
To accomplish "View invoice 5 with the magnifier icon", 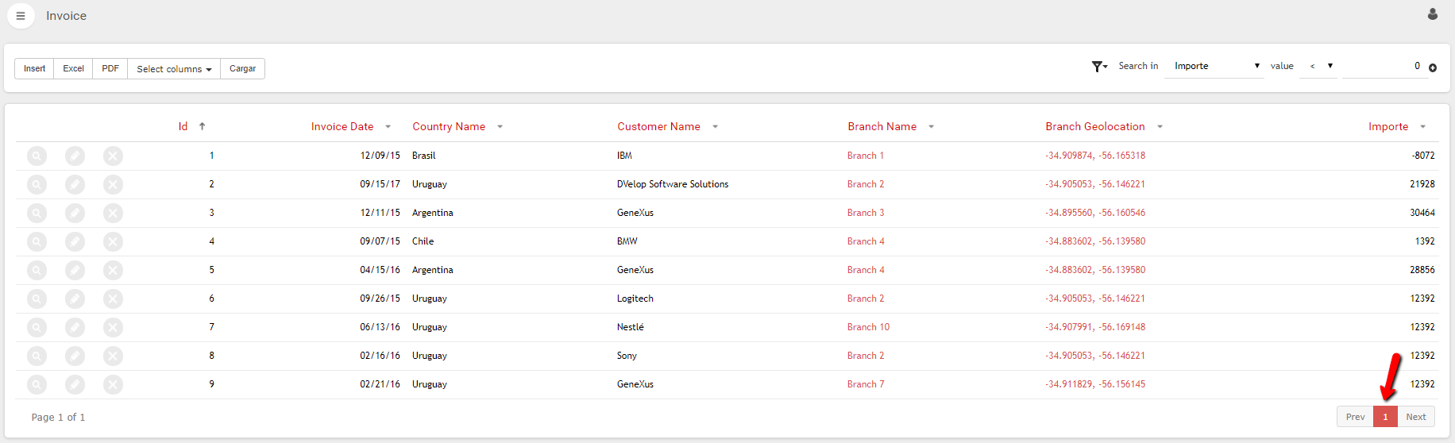I will (x=37, y=271).
